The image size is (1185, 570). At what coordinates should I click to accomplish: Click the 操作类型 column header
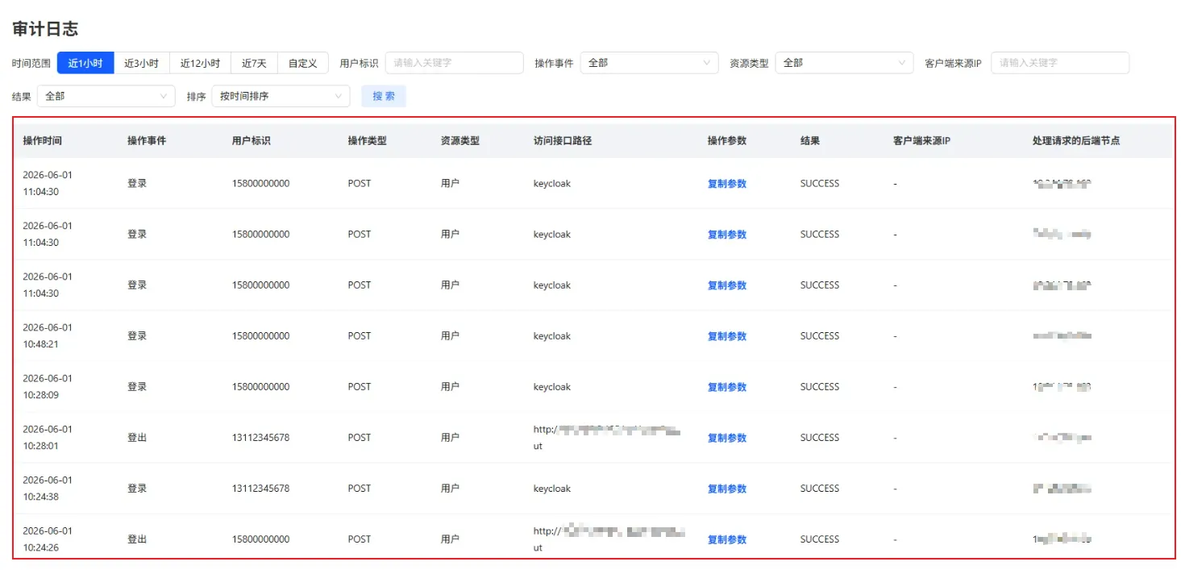click(x=368, y=140)
